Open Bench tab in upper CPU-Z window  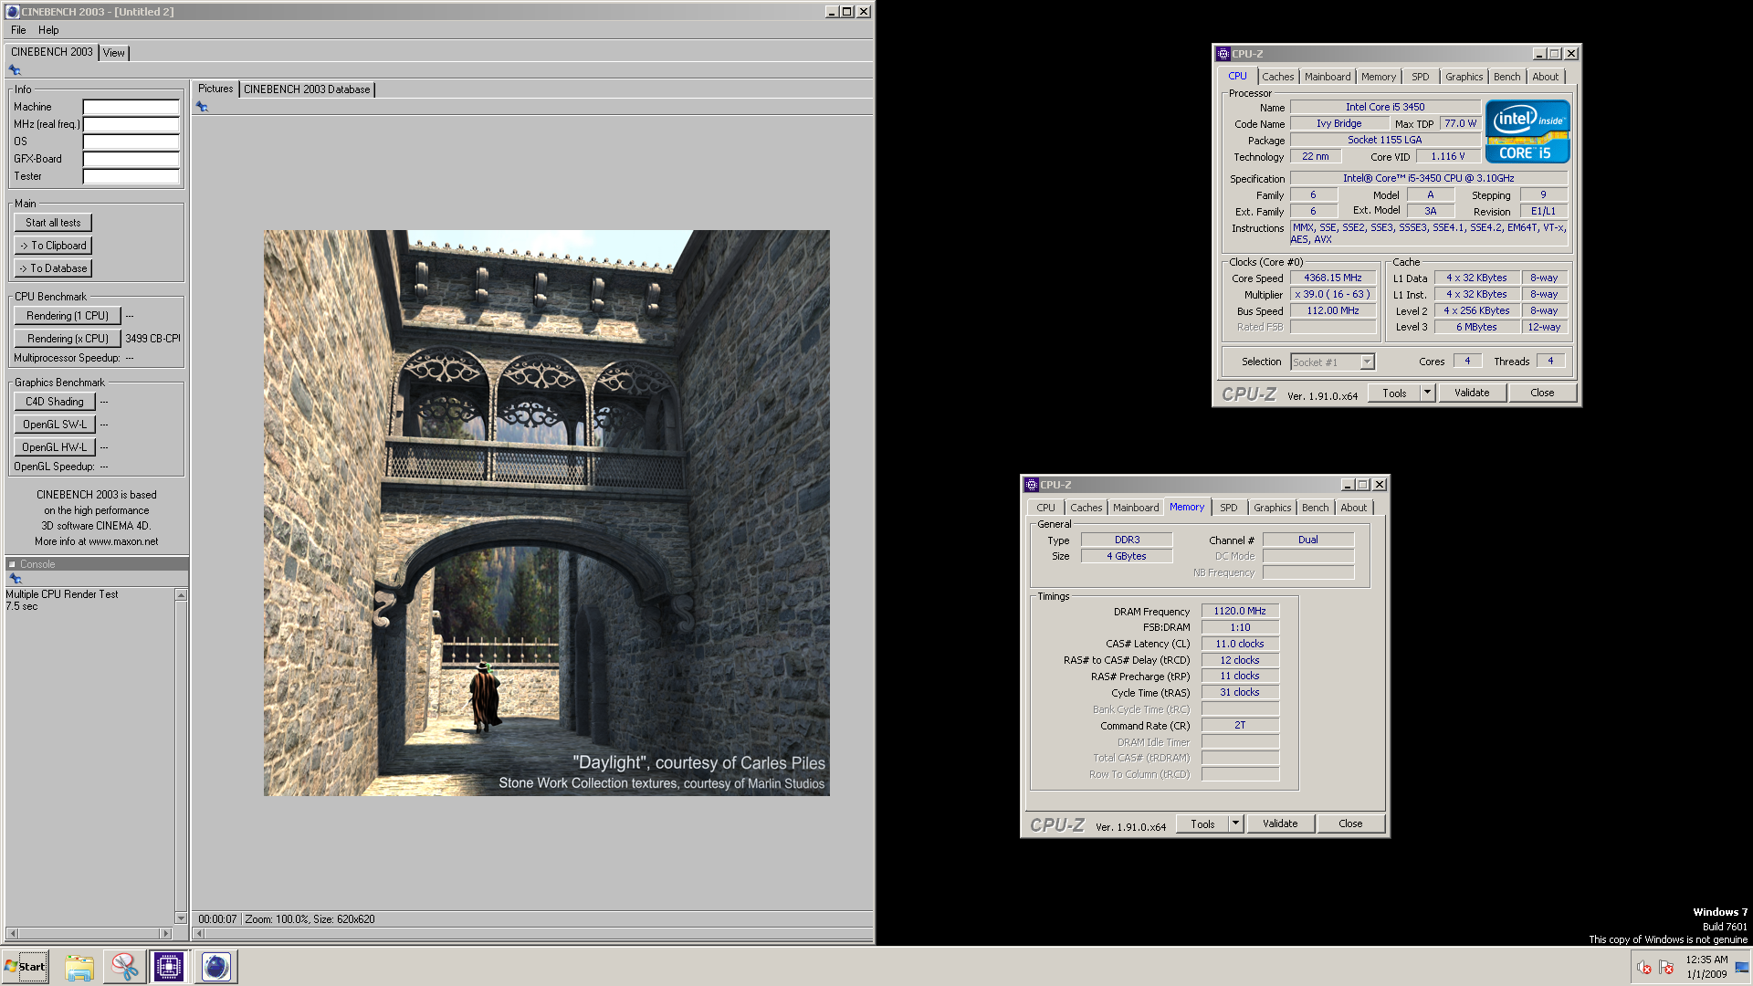pos(1507,77)
